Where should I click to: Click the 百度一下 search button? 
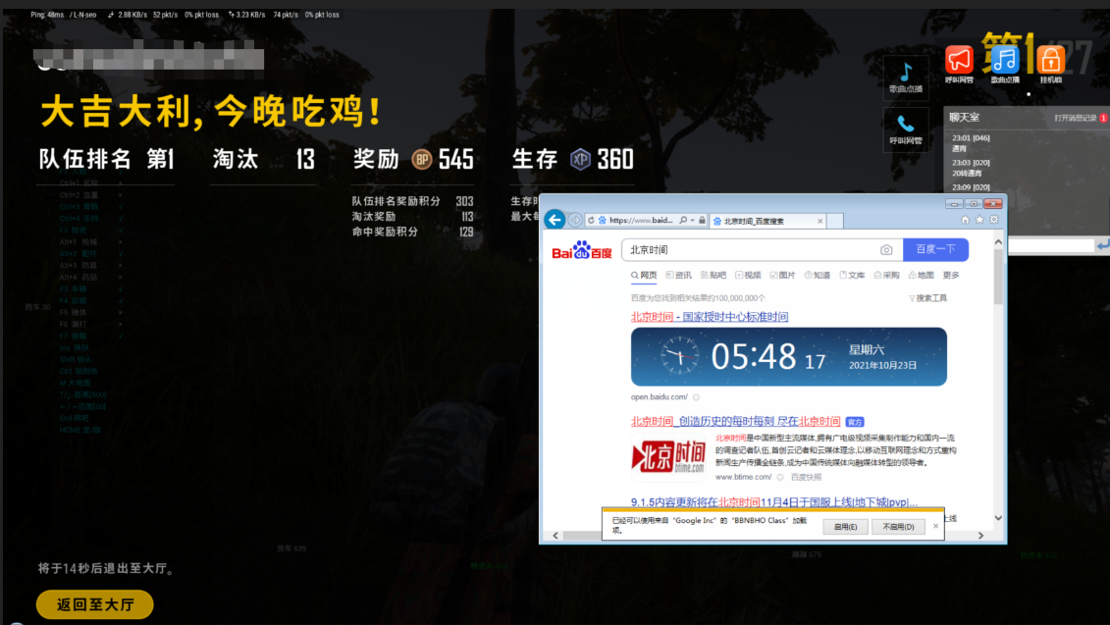pos(935,249)
